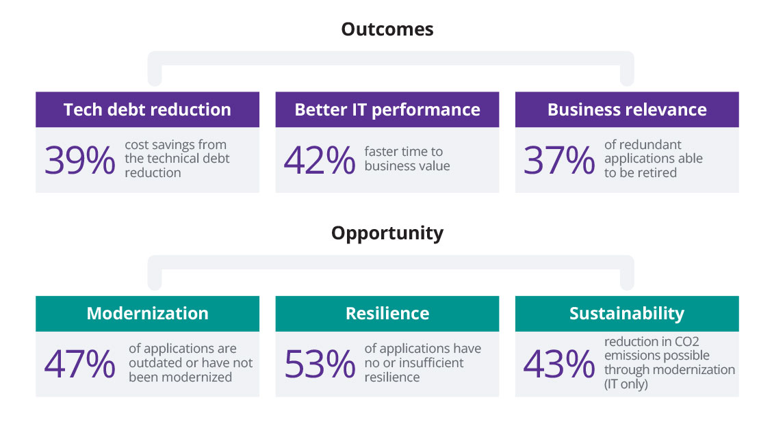The height and width of the screenshot is (426, 772).
Task: Select the Business relevance header
Action: tap(626, 109)
